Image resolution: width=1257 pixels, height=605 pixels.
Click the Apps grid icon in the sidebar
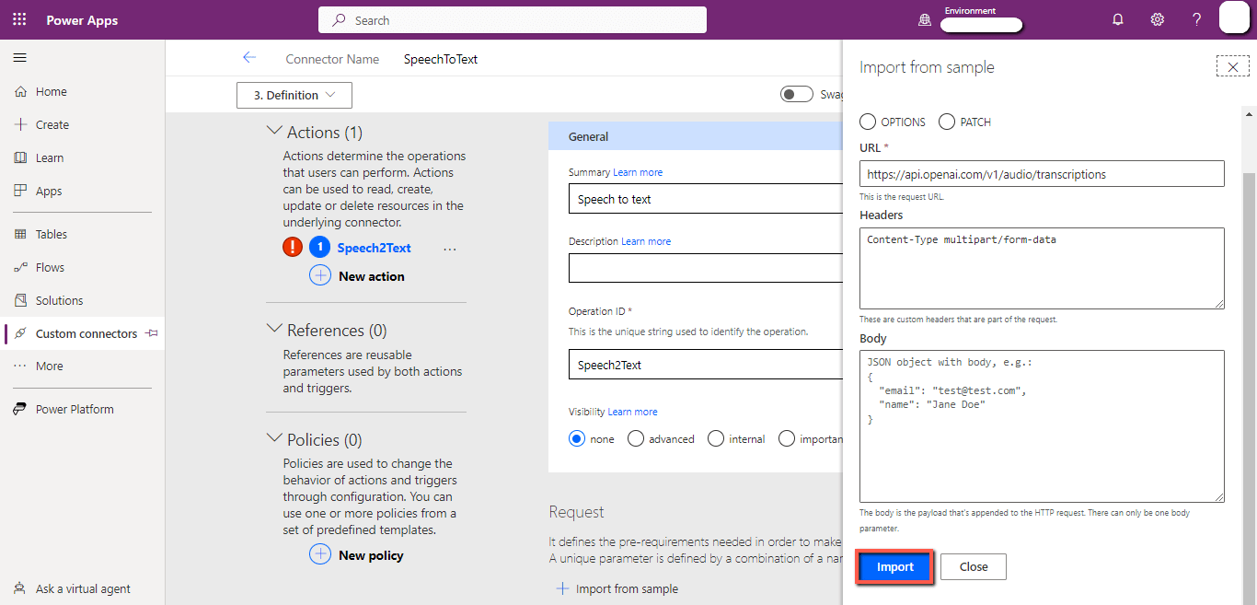20,191
